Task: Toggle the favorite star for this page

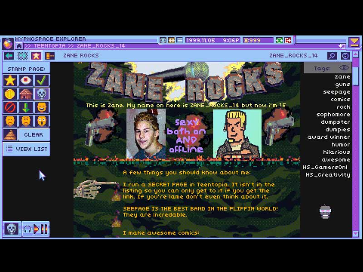Action: pyautogui.click(x=36, y=56)
